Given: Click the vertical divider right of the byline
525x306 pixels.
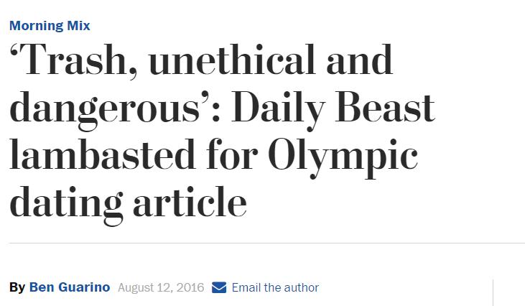Looking at the screenshot, I should tap(493, 292).
